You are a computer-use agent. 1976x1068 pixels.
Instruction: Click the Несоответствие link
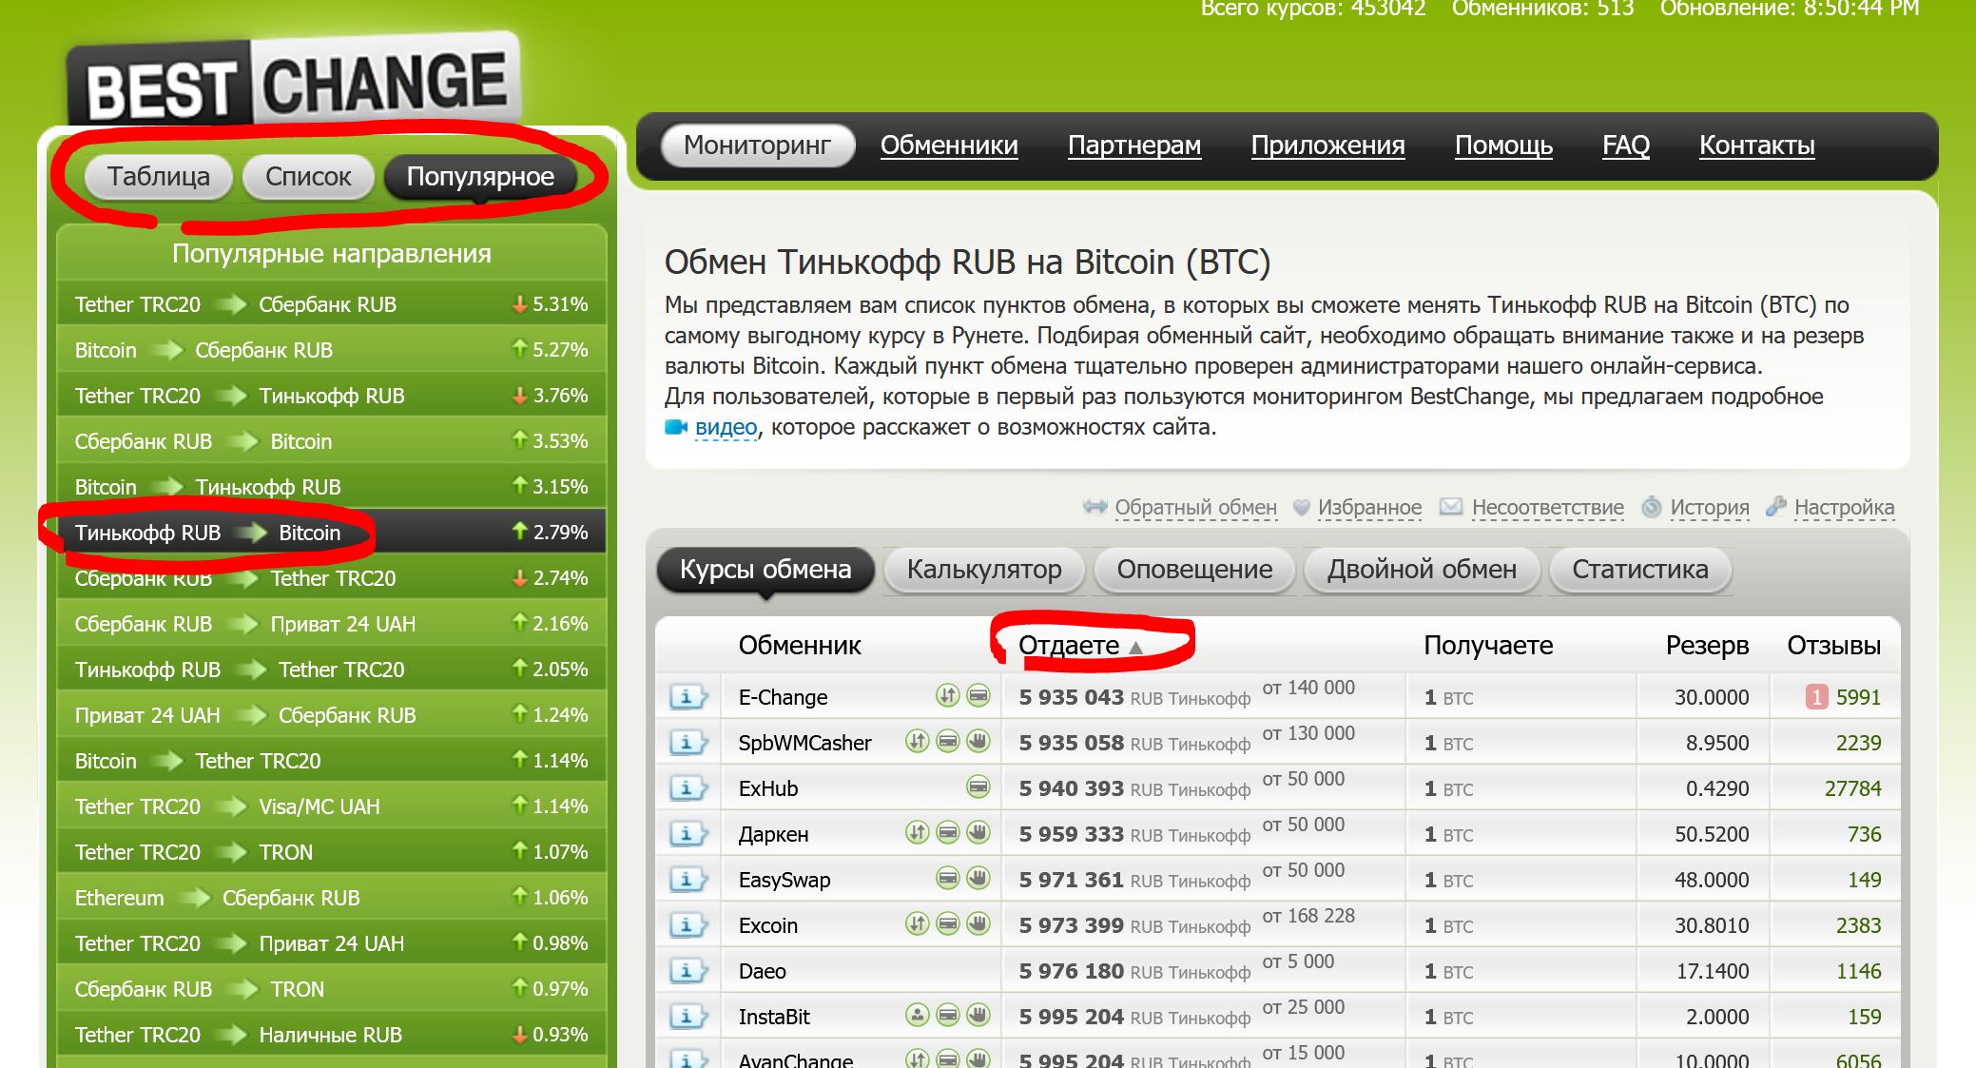[1548, 508]
